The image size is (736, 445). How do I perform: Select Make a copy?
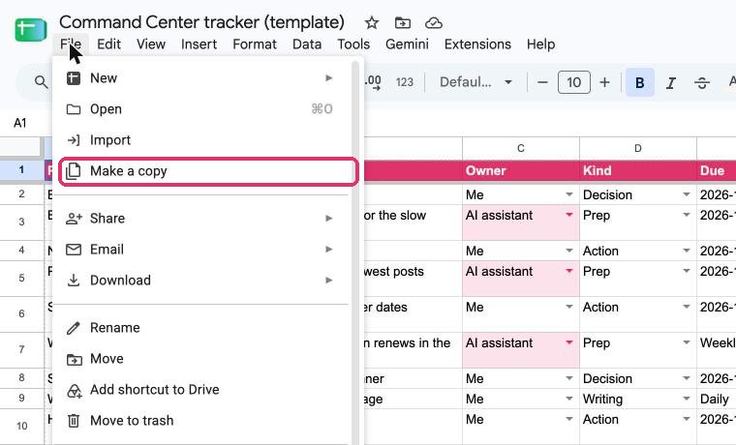[209, 171]
